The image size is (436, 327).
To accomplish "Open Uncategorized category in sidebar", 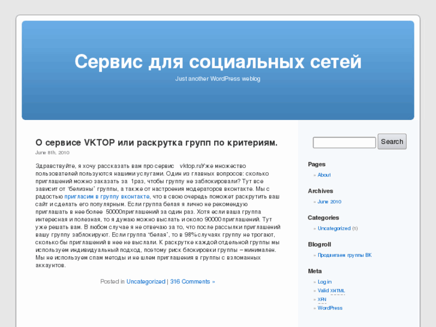I will 334,228.
